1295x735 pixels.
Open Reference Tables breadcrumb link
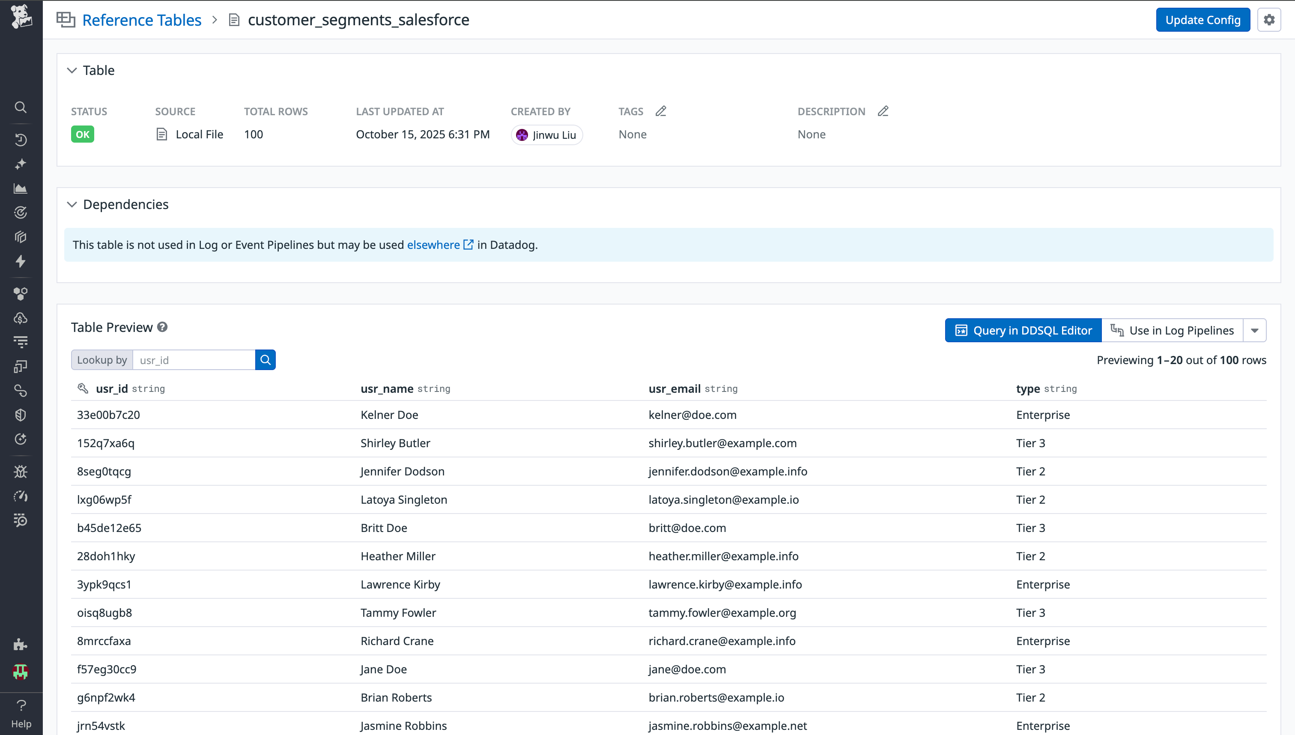tap(142, 20)
